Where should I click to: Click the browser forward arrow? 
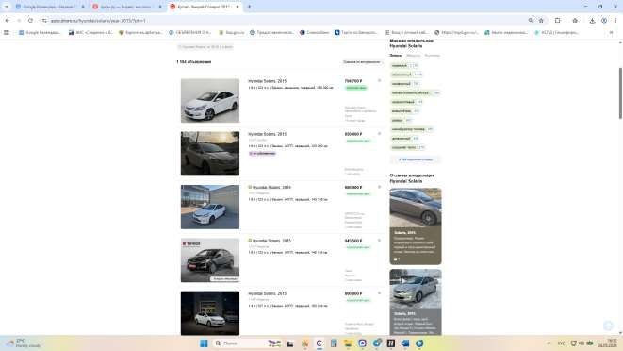point(19,21)
